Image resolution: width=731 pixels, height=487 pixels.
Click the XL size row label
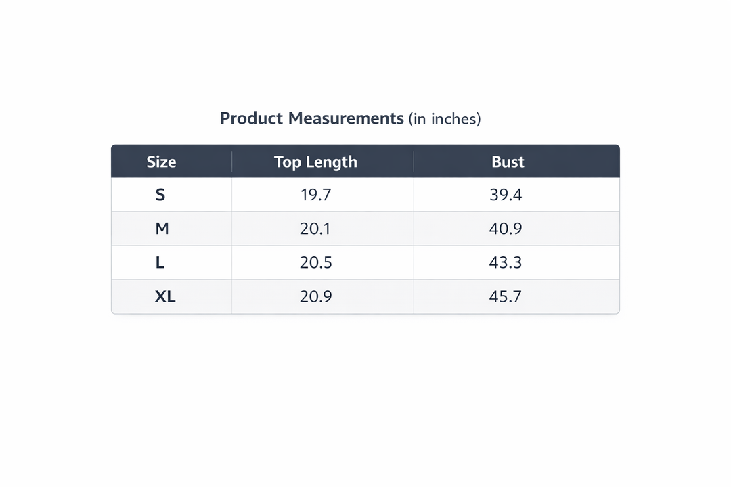coord(164,297)
